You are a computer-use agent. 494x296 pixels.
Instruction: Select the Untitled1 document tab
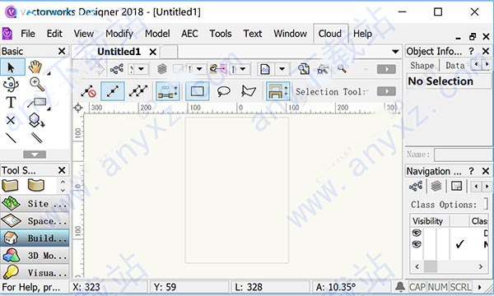tap(119, 52)
